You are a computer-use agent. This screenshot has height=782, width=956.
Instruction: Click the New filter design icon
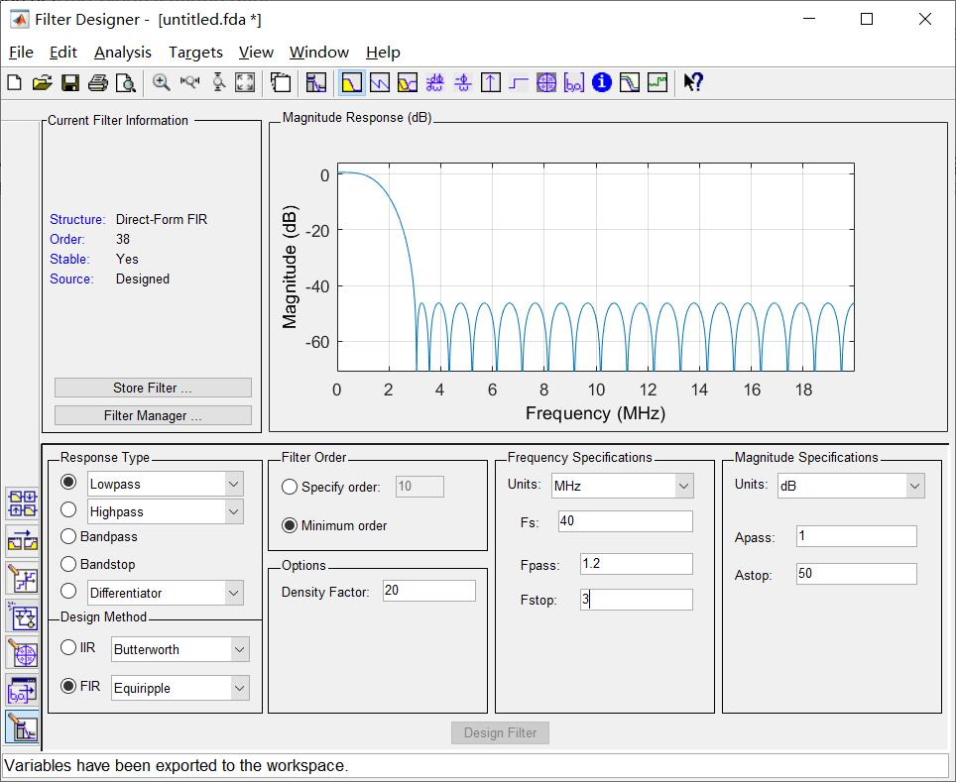pyautogui.click(x=14, y=82)
